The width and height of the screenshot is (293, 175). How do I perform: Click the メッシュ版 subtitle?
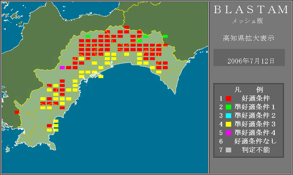(248, 21)
